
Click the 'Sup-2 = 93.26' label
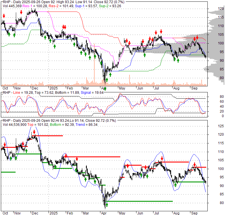pos(110,6)
